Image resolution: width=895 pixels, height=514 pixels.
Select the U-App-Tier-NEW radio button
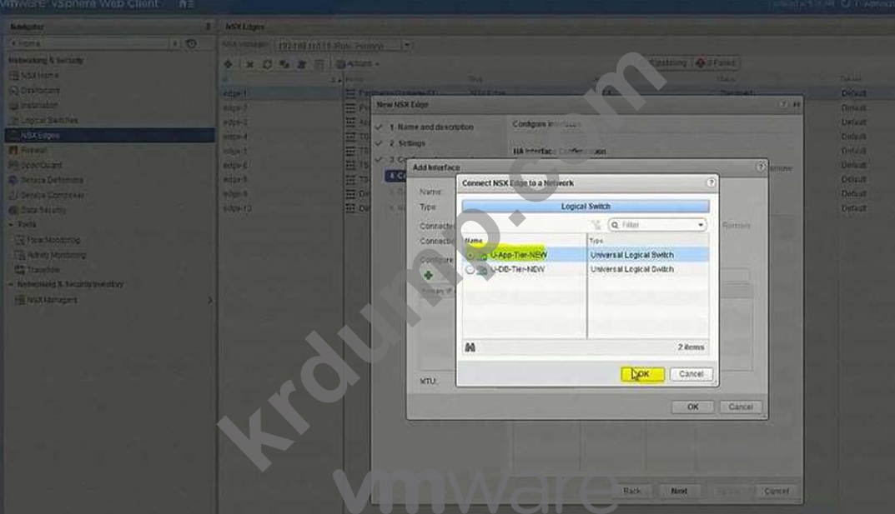470,255
